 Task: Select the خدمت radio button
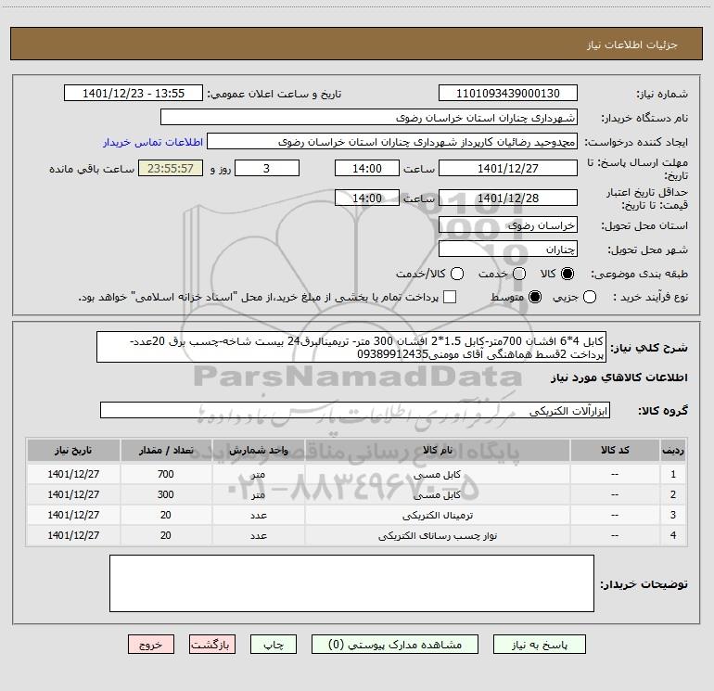(519, 274)
